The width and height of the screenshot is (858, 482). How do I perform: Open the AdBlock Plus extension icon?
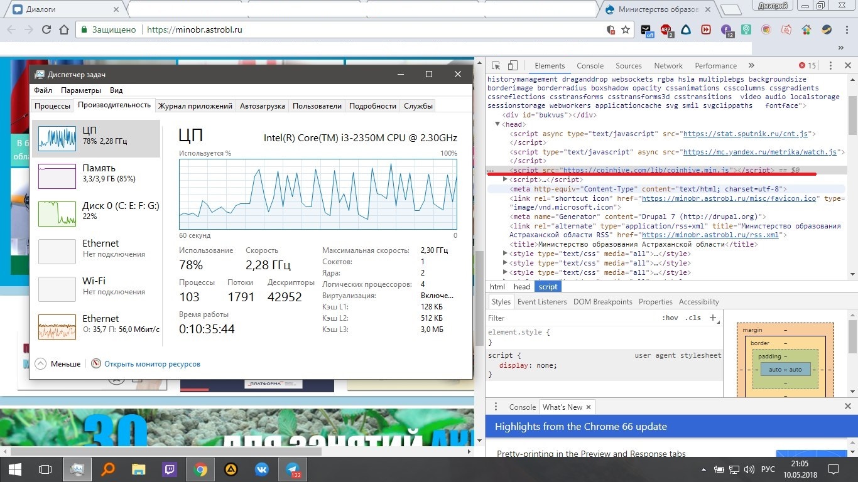(x=666, y=29)
